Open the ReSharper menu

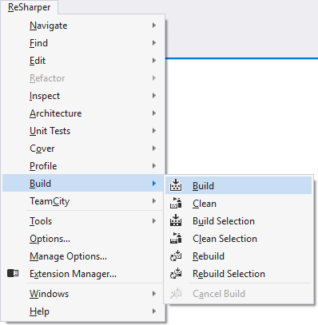pos(29,7)
